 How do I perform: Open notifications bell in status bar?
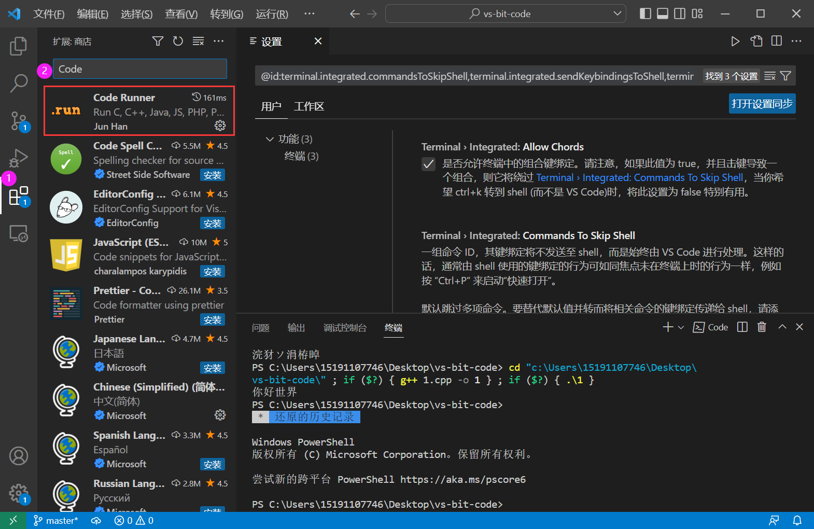[x=797, y=520]
